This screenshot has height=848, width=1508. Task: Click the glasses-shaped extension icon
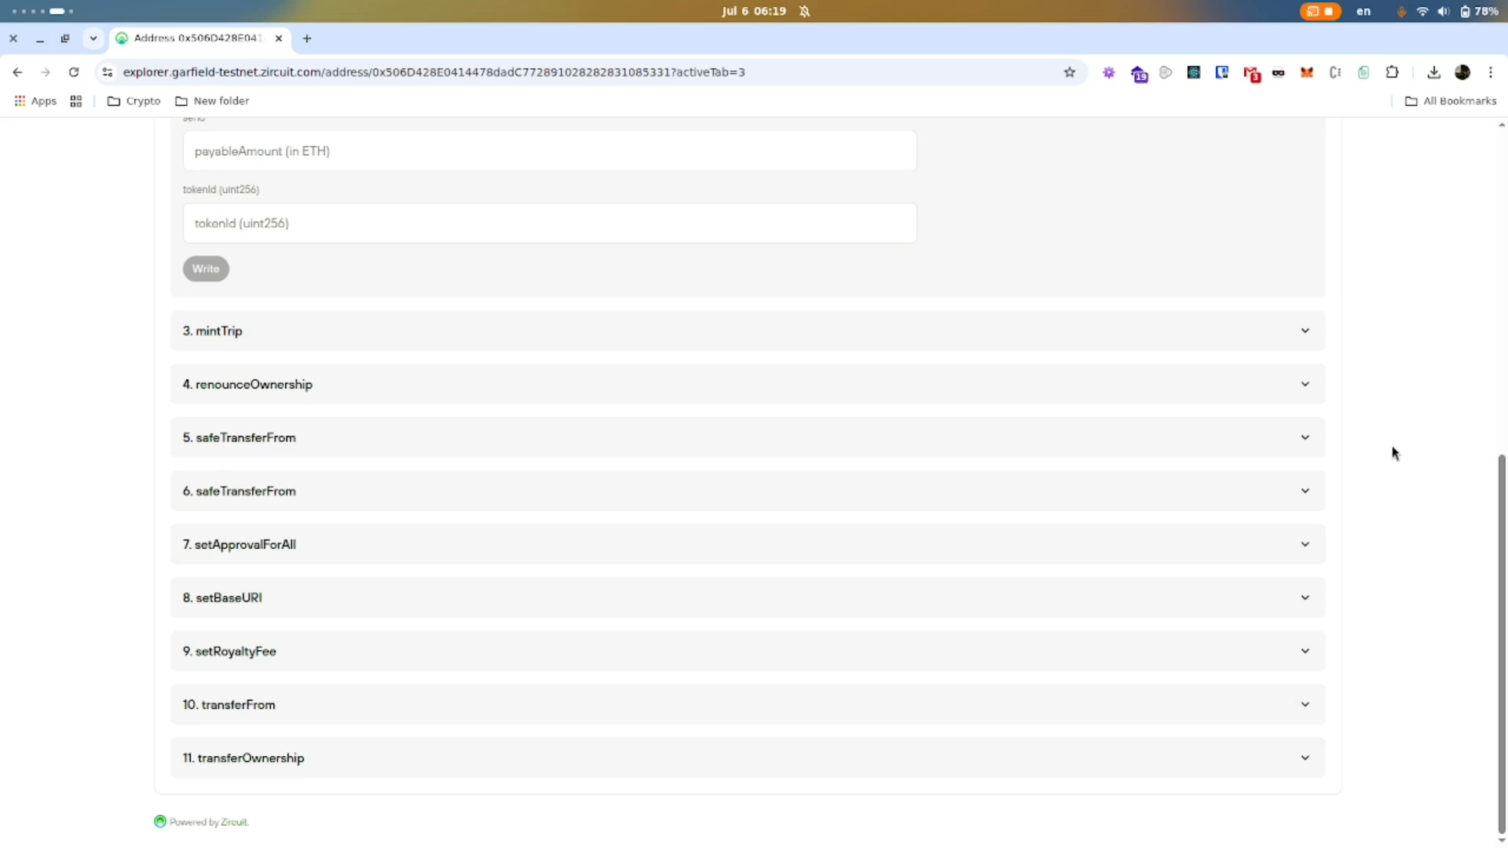[1279, 72]
